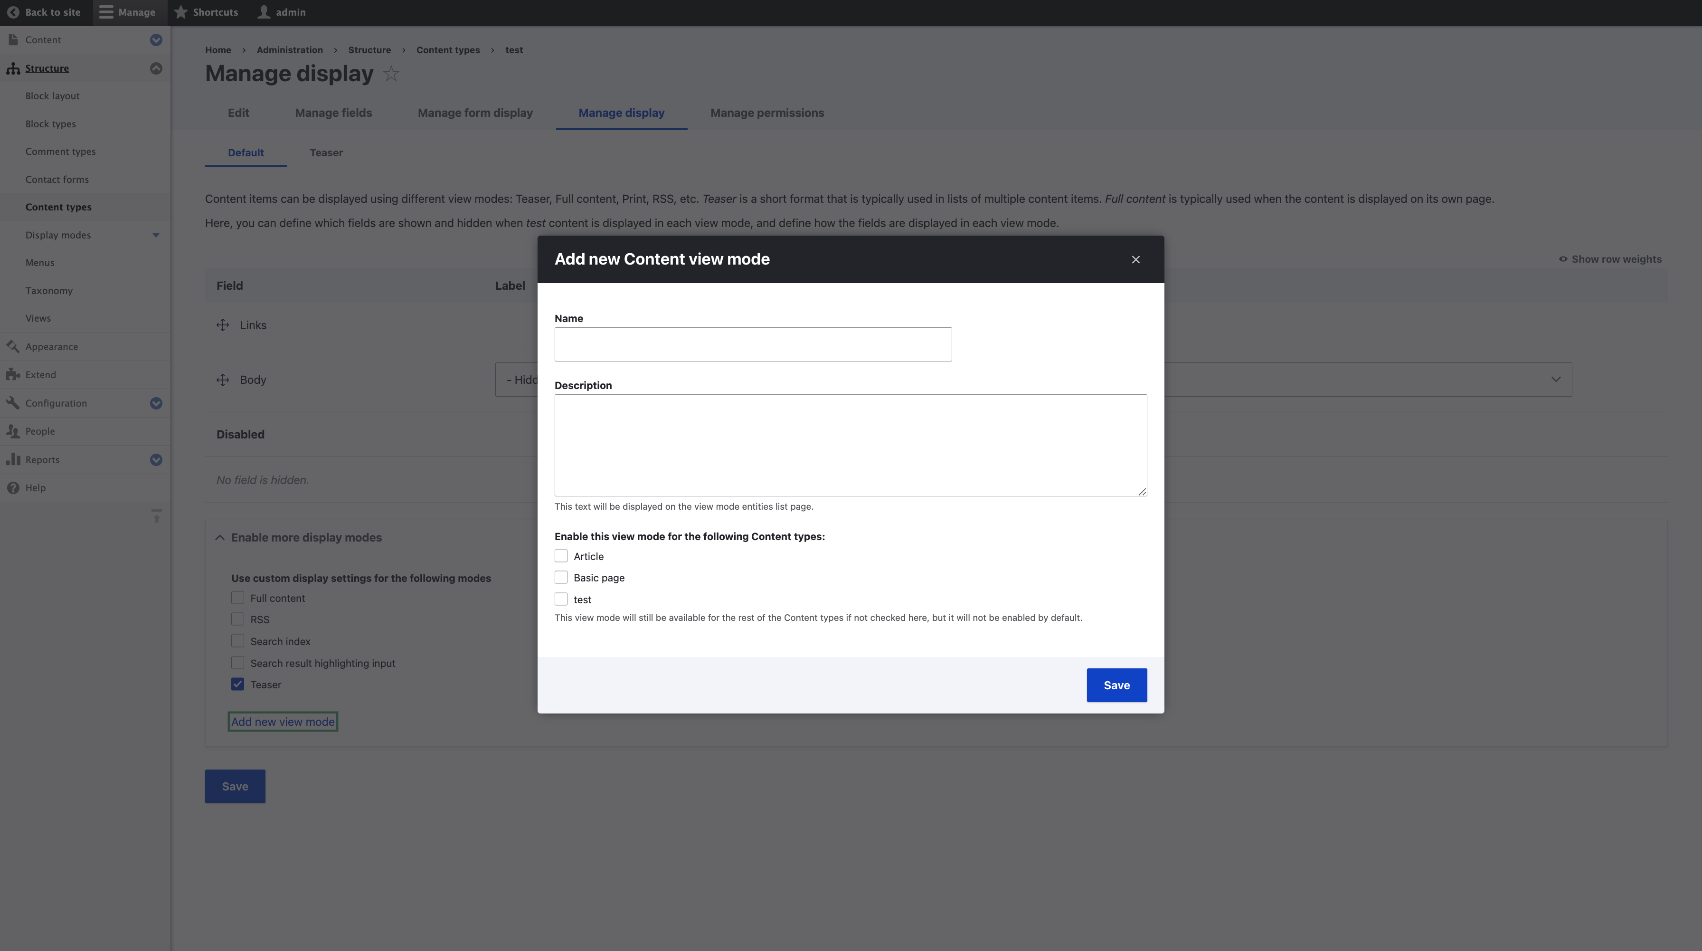Switch to the Manage fields tab

click(333, 113)
